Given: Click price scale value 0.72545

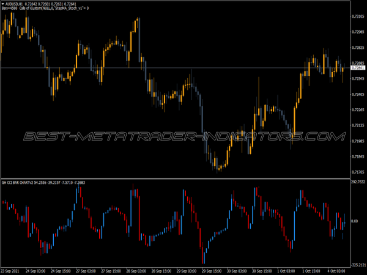Looking at the screenshot, I should coord(358,79).
